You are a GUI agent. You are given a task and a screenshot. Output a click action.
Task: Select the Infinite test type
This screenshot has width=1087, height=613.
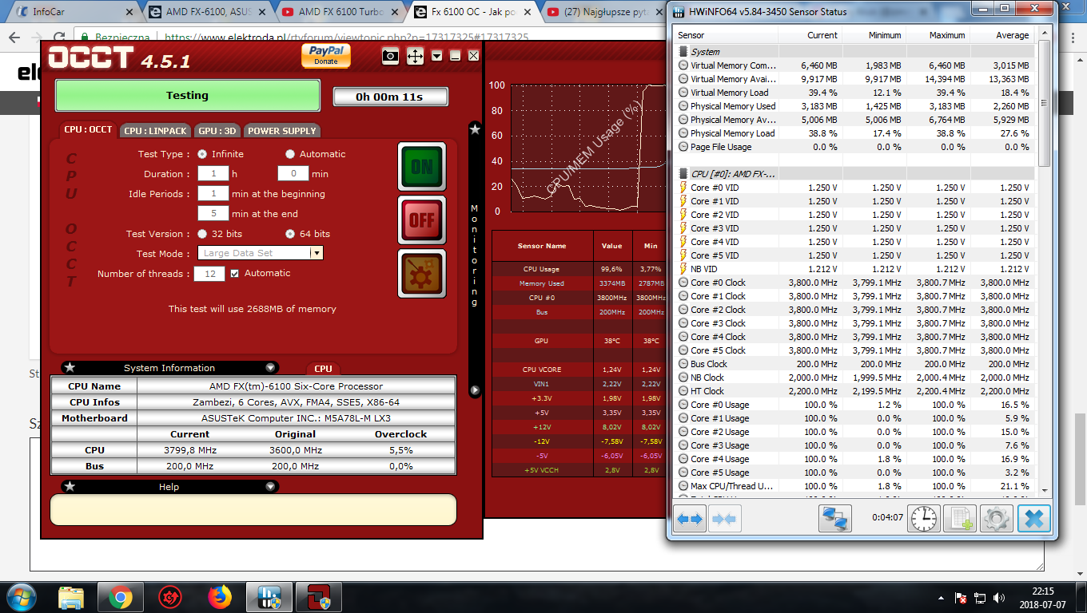click(202, 154)
